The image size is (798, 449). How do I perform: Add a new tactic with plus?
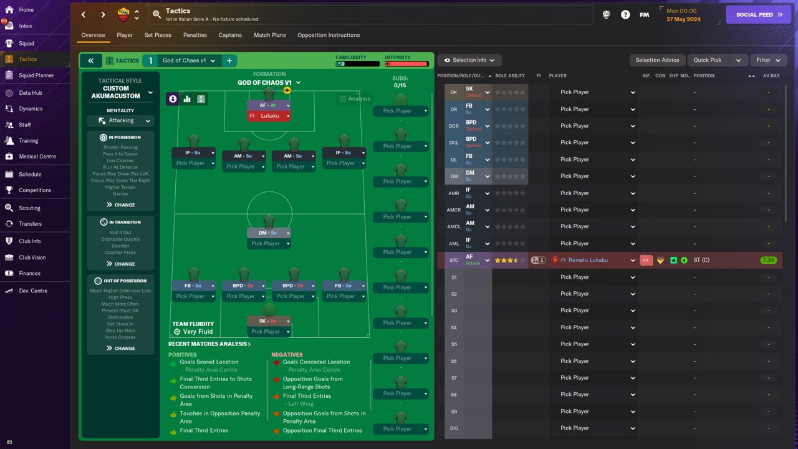(x=229, y=60)
